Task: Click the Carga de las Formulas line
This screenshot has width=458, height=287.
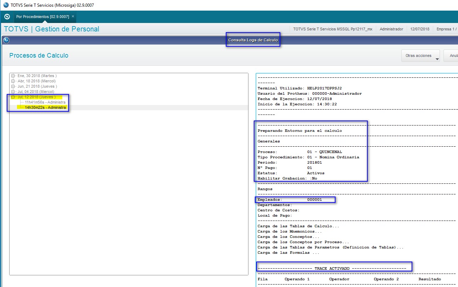Action: click(x=288, y=253)
